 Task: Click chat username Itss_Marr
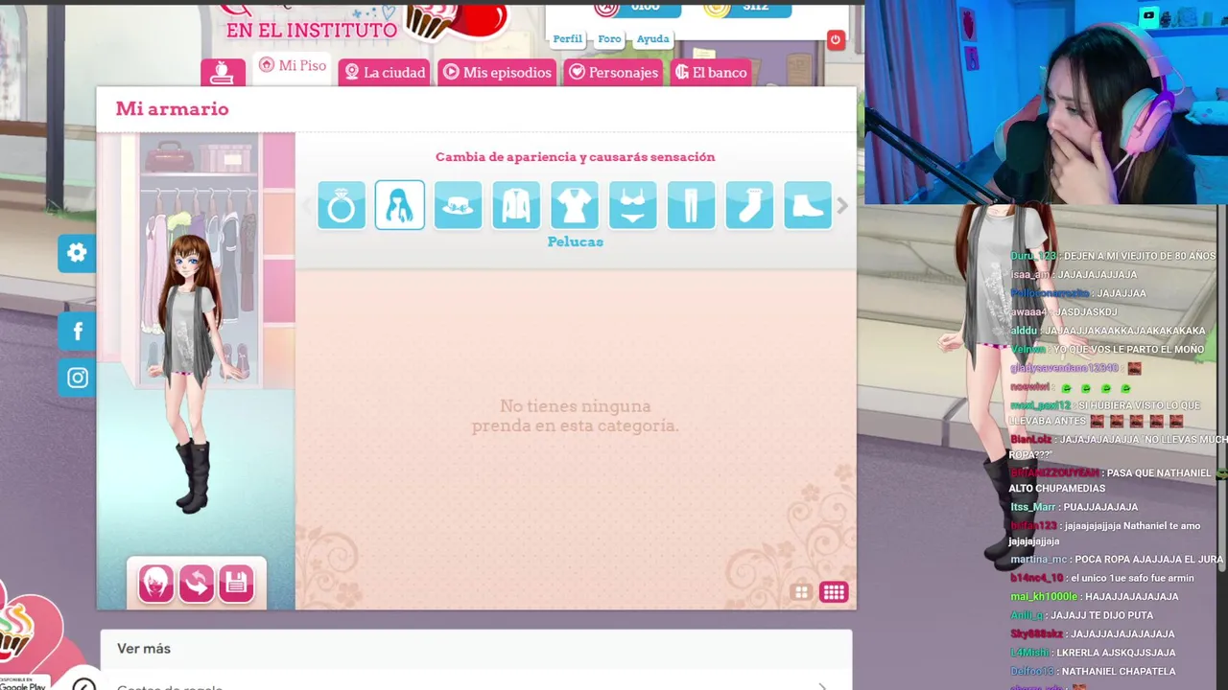click(1033, 507)
